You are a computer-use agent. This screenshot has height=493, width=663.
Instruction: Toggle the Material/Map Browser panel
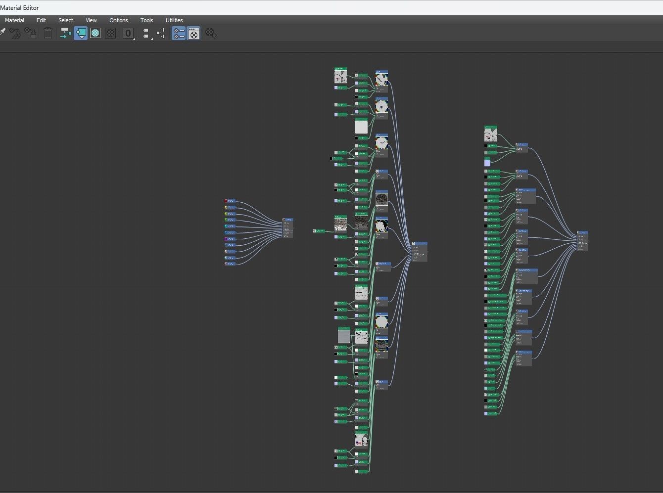[x=179, y=33]
